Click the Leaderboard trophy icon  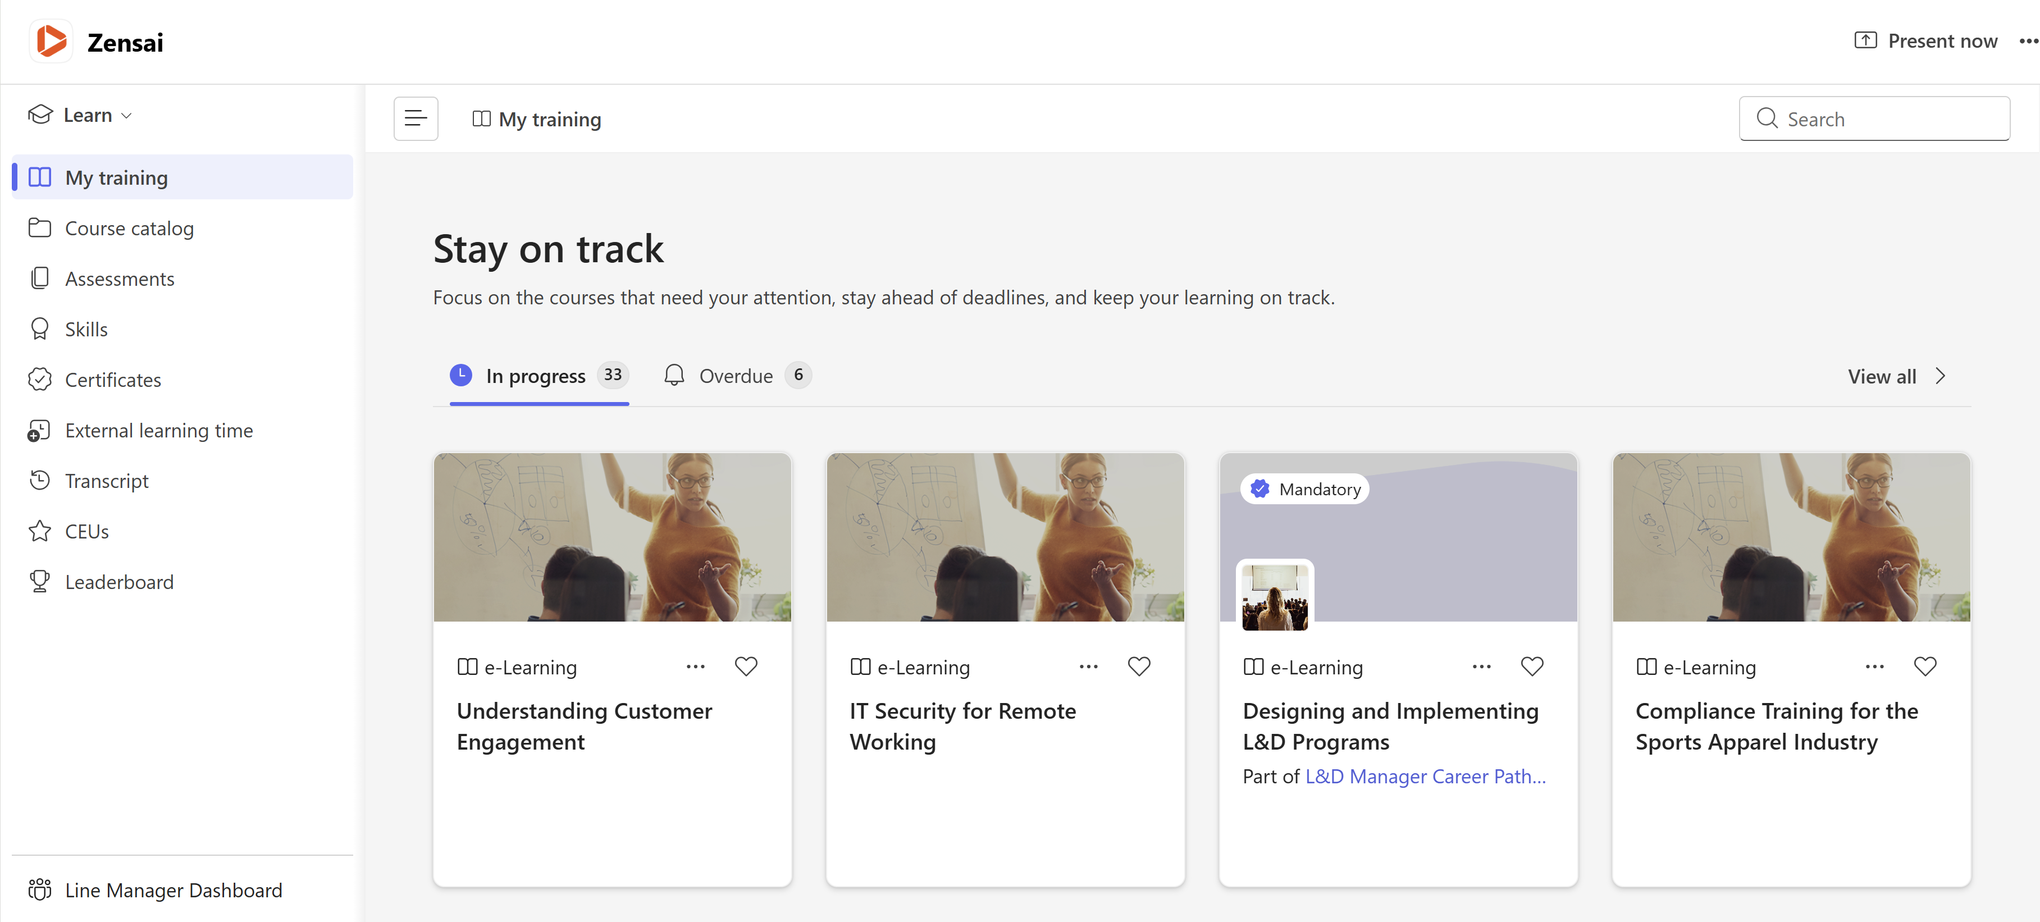point(40,581)
